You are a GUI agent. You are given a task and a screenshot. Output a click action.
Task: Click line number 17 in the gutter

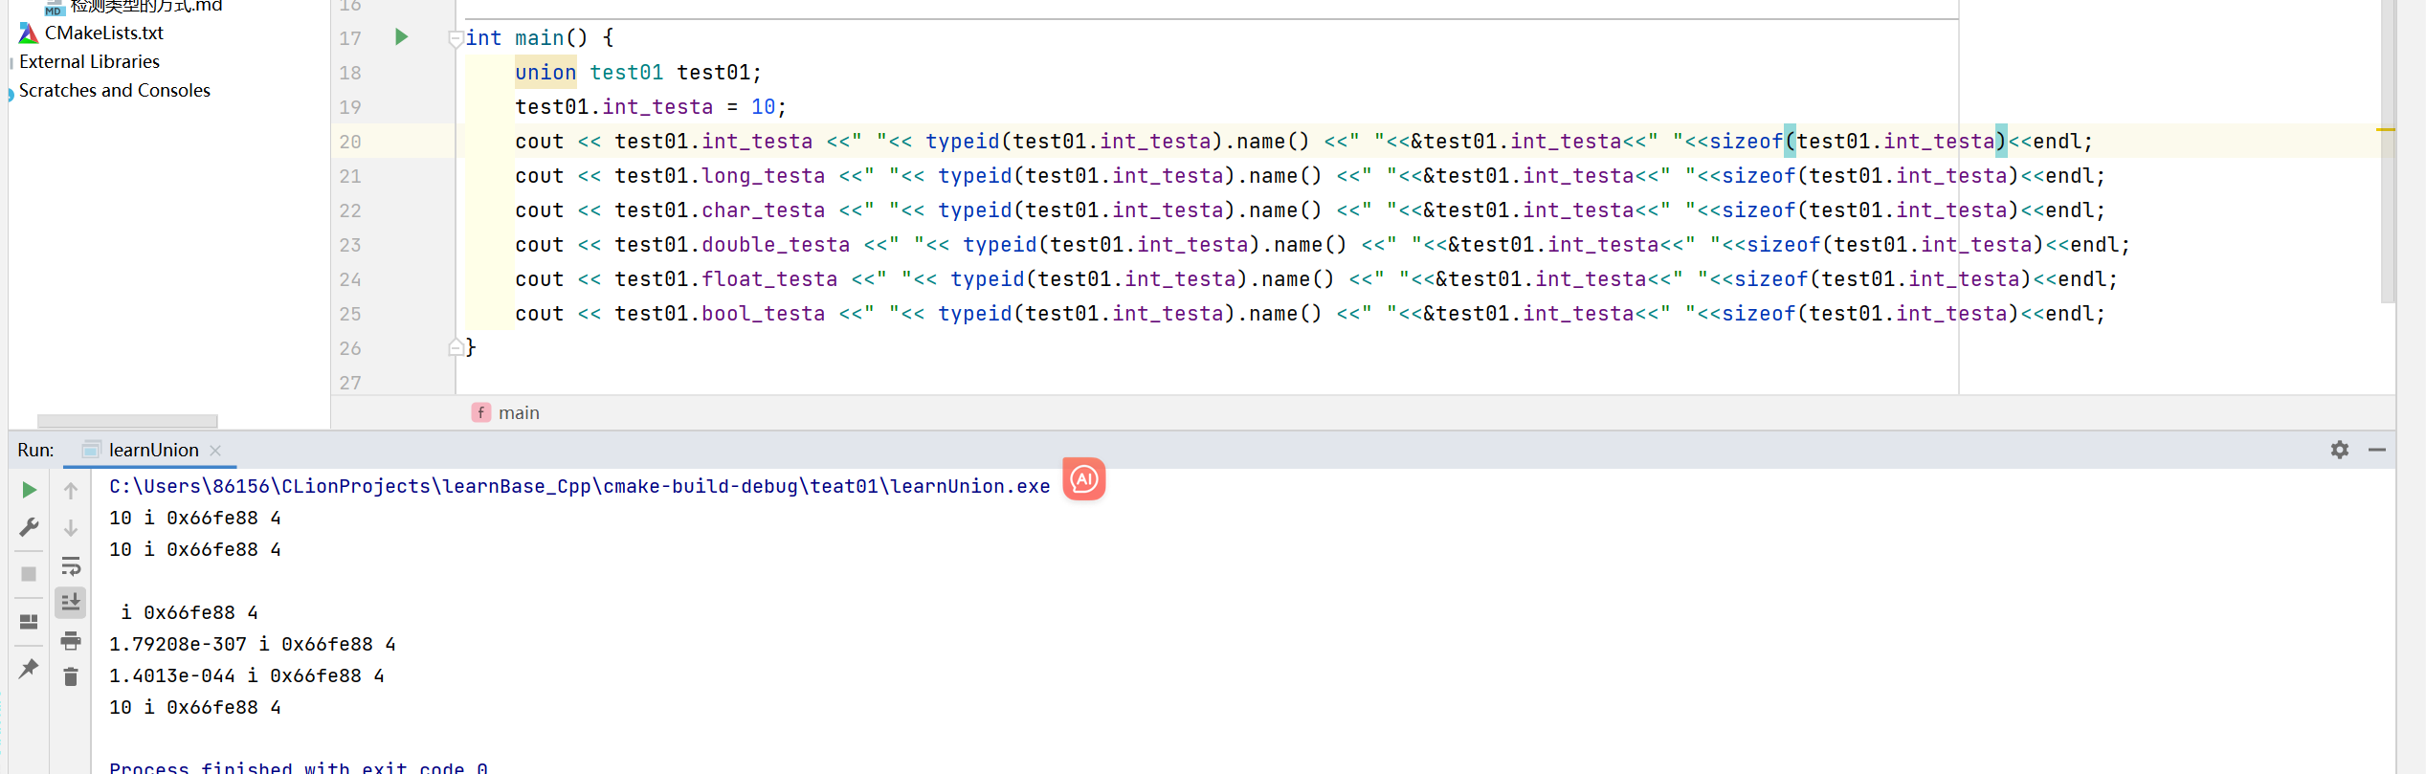click(x=350, y=38)
